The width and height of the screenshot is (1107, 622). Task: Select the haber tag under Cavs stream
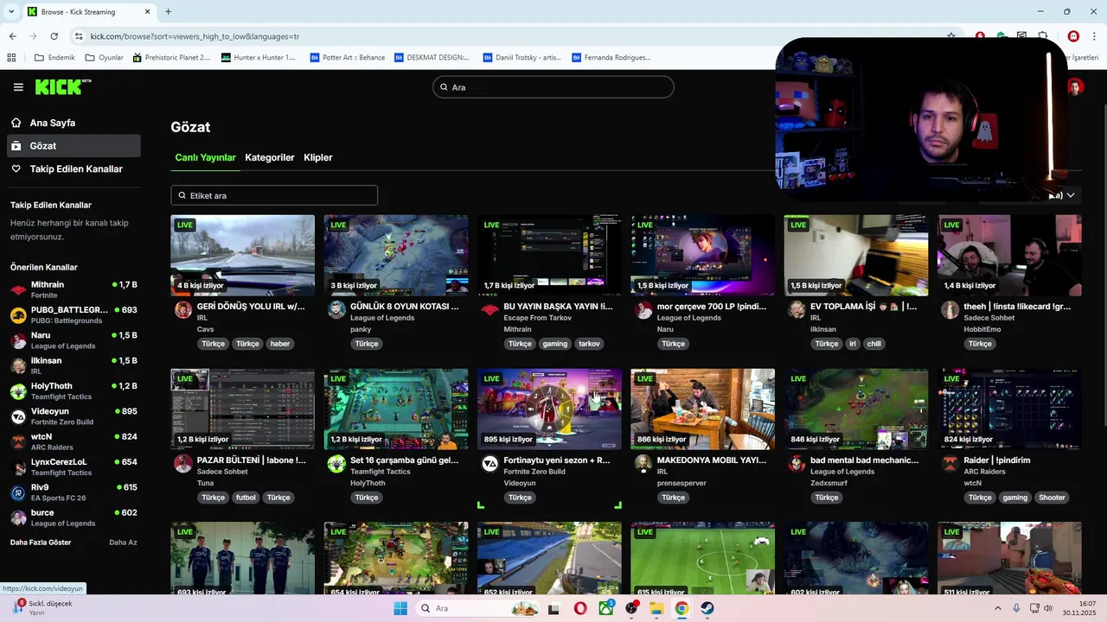[x=280, y=344]
